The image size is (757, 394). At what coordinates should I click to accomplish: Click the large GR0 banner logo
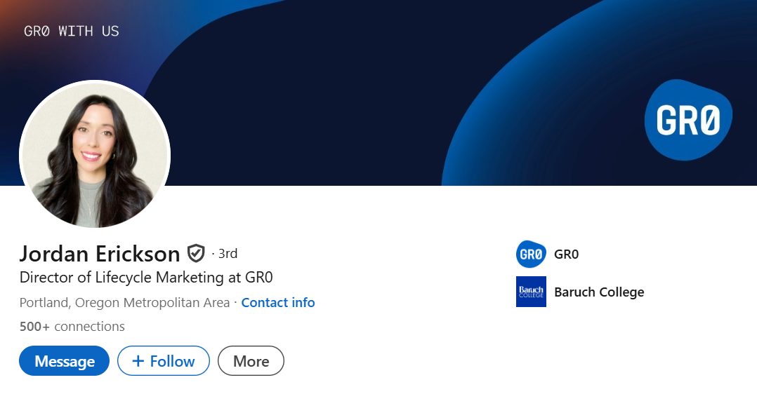point(688,120)
